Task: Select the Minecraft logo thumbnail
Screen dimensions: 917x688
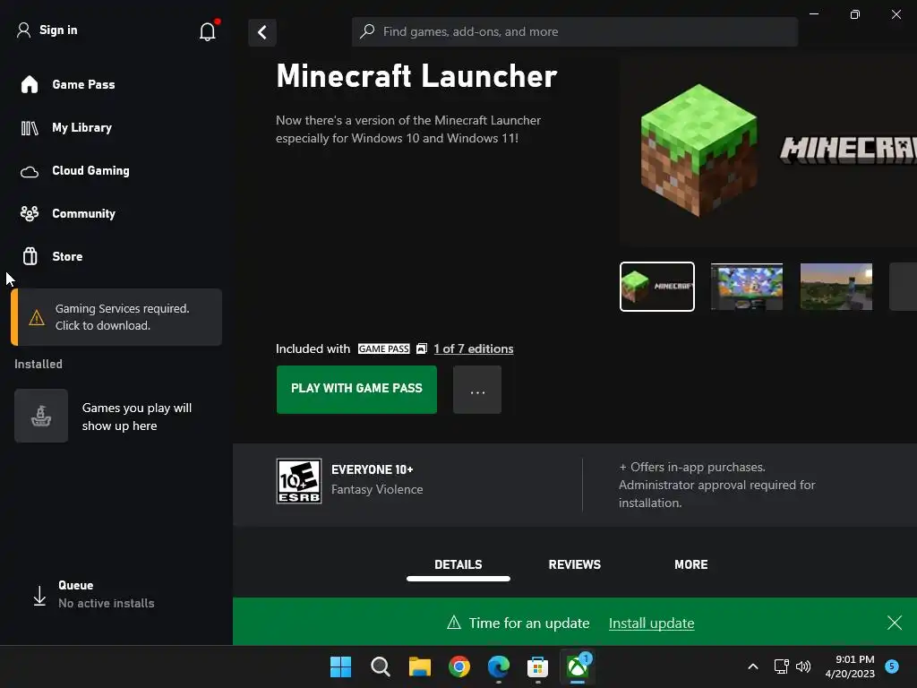Action: click(x=657, y=287)
